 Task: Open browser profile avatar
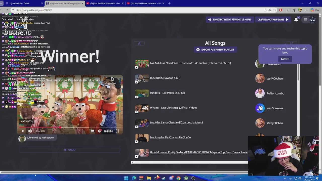tap(300, 10)
